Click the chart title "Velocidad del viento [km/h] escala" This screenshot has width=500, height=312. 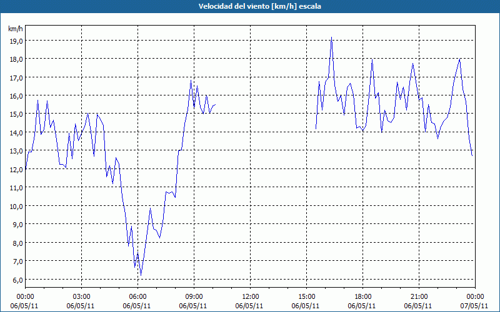pos(259,6)
